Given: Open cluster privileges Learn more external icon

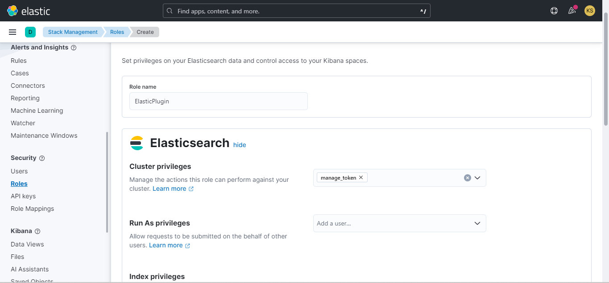Looking at the screenshot, I should tap(191, 189).
